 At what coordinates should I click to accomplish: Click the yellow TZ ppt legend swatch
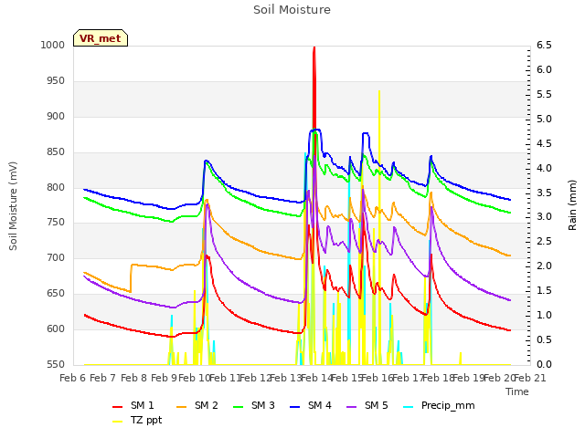click(x=118, y=421)
